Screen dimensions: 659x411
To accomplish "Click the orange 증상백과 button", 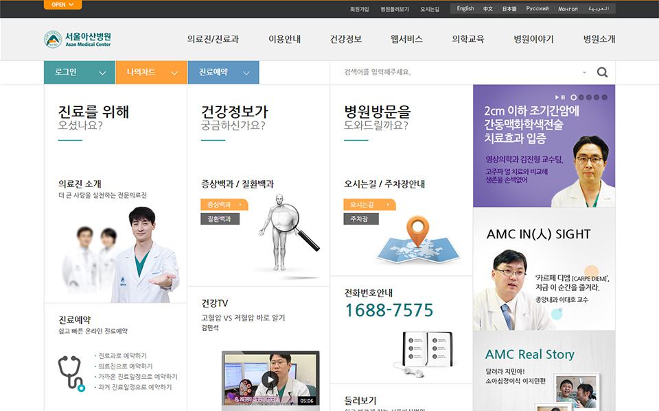I will (224, 205).
